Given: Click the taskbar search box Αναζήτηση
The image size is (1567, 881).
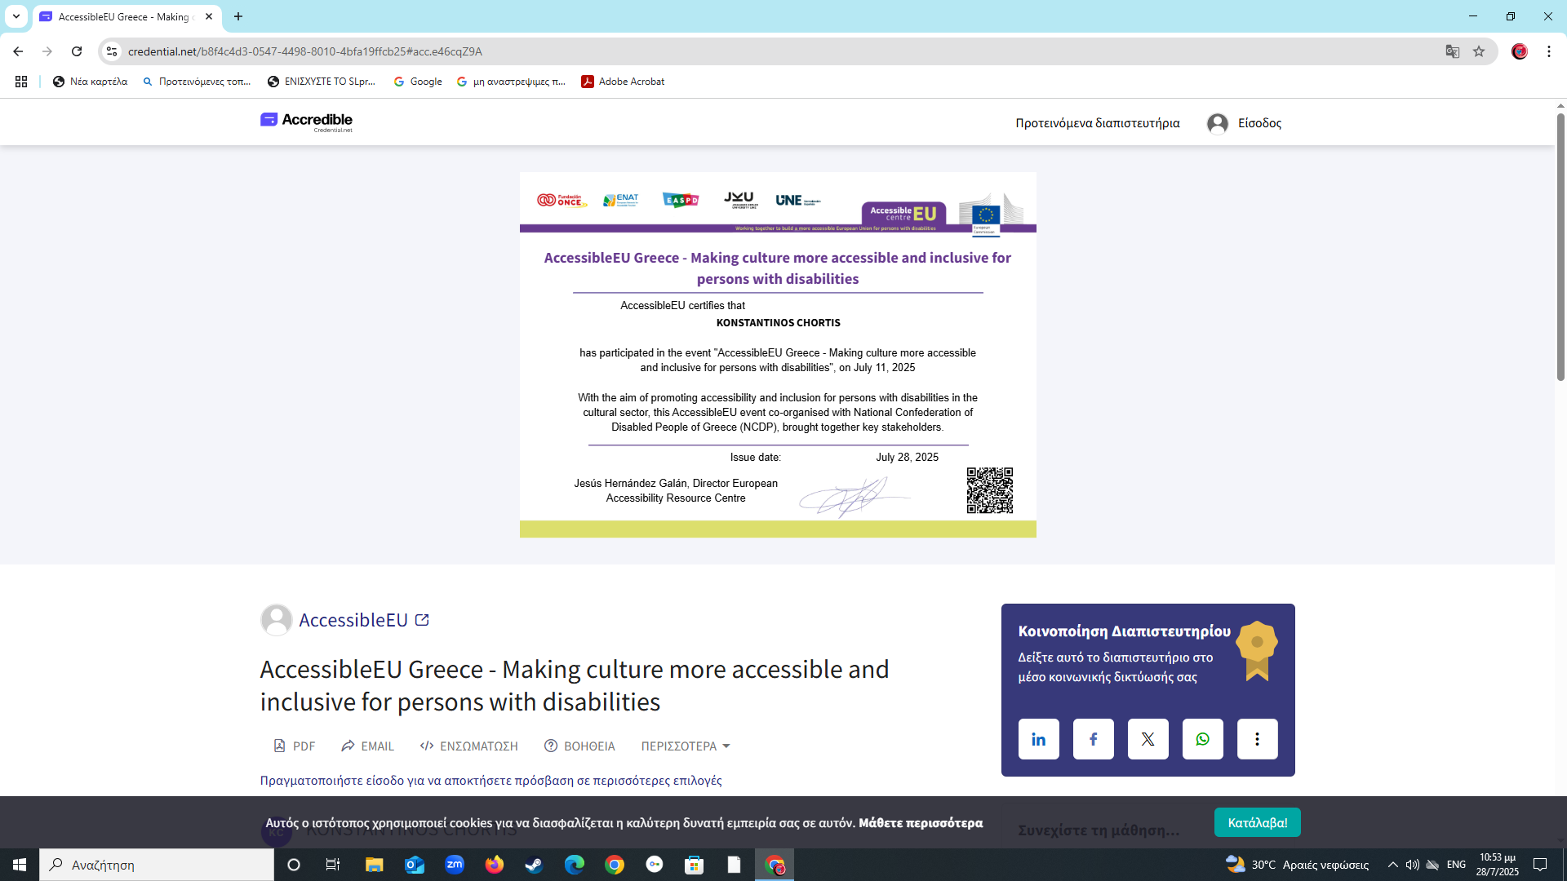Looking at the screenshot, I should 157,865.
